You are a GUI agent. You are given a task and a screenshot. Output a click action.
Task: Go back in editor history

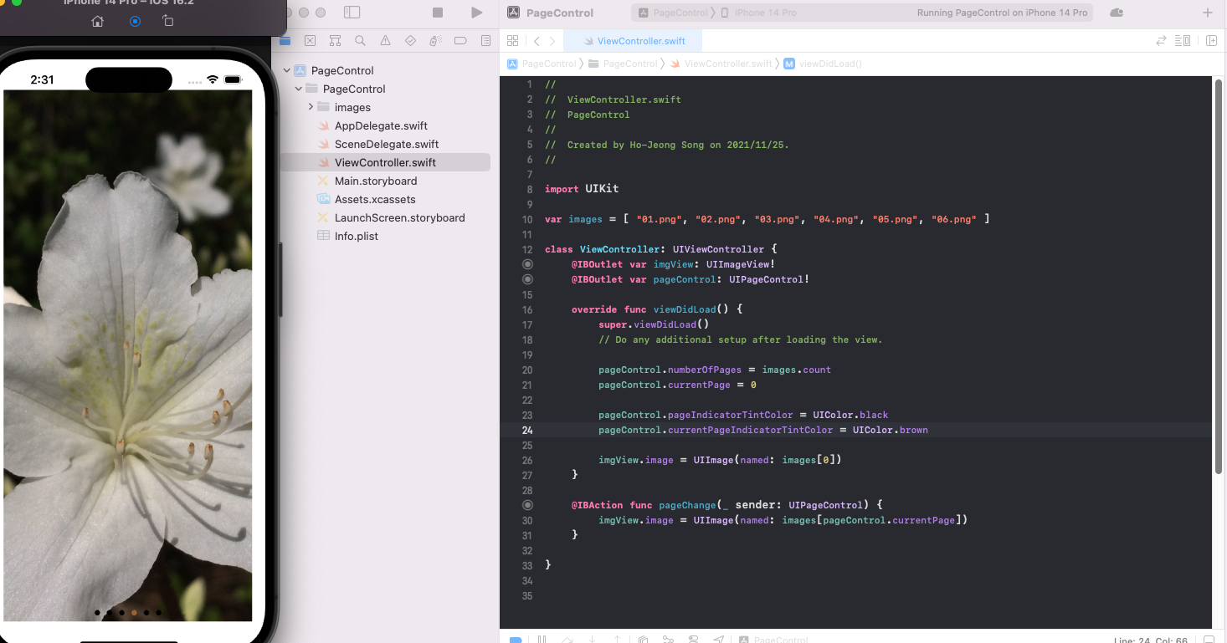click(x=536, y=40)
